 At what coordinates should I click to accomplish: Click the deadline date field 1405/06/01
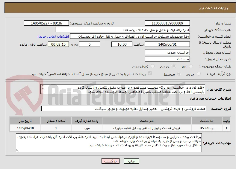(167, 44)
